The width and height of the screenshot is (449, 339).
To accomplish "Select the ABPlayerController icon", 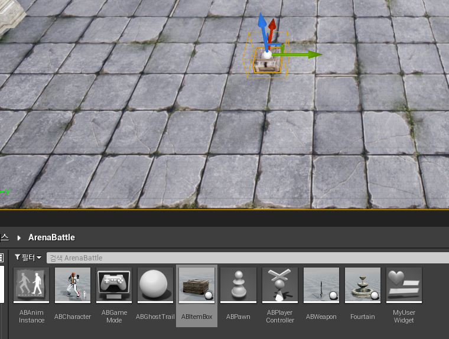I will pos(280,285).
